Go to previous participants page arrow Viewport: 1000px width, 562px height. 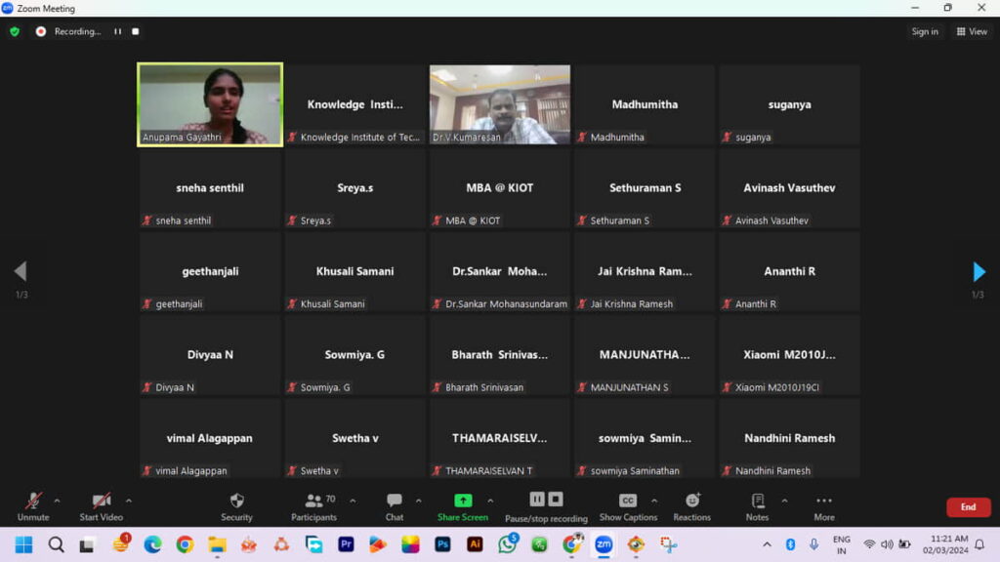[x=21, y=271]
